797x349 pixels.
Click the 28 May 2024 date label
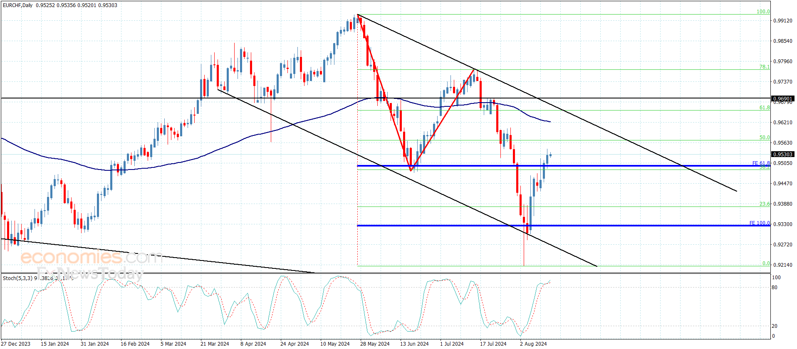tap(375, 344)
